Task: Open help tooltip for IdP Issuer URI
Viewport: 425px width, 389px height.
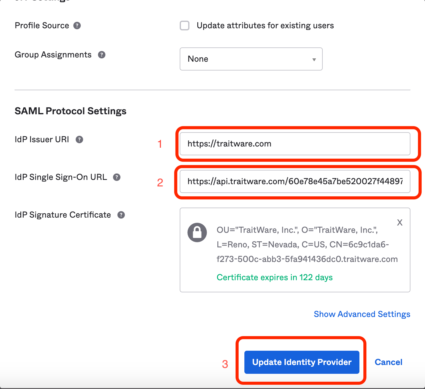Action: pyautogui.click(x=79, y=139)
